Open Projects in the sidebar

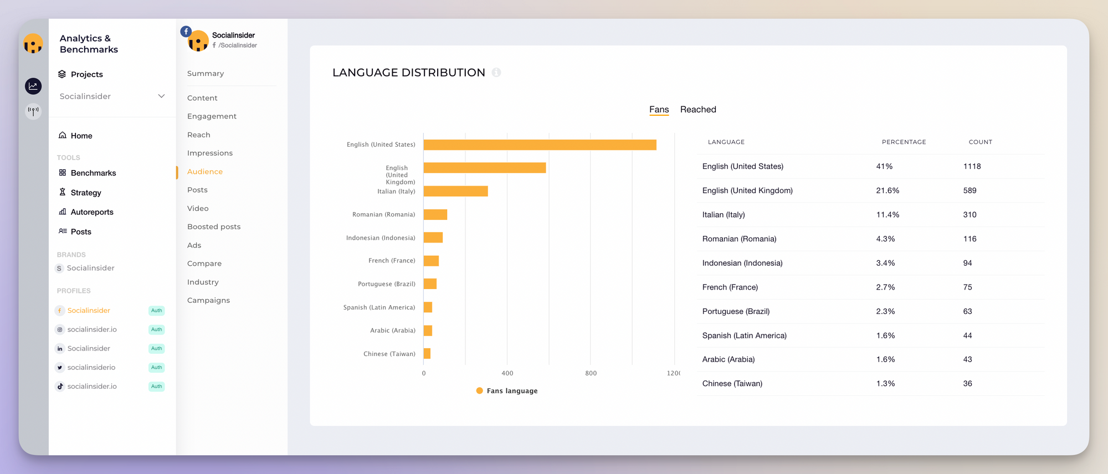pos(87,74)
